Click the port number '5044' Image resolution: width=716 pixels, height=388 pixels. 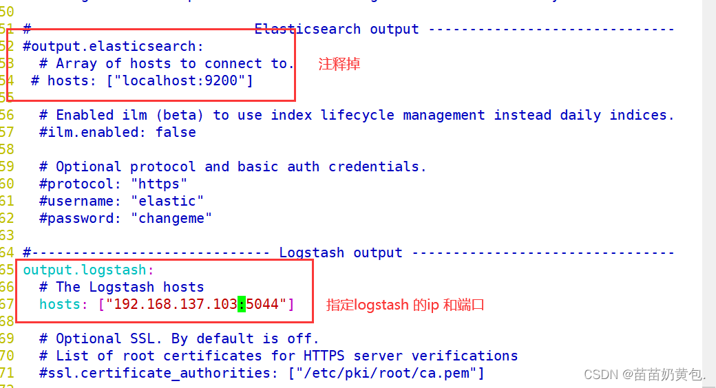point(262,304)
